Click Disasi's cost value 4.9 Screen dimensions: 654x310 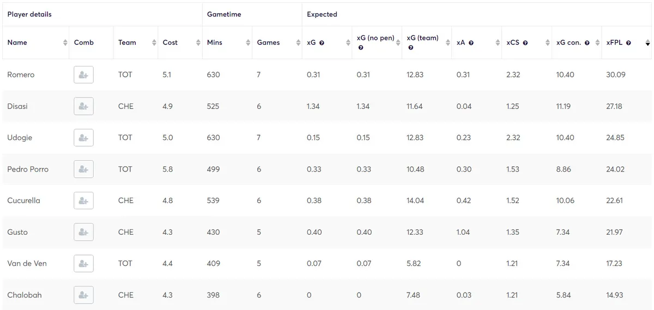click(x=168, y=106)
